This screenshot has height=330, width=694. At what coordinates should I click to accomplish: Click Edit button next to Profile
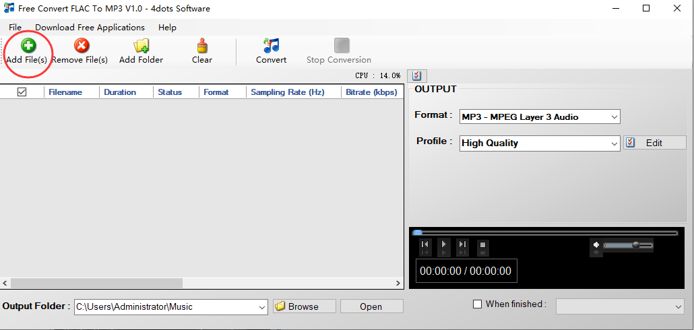pyautogui.click(x=655, y=143)
